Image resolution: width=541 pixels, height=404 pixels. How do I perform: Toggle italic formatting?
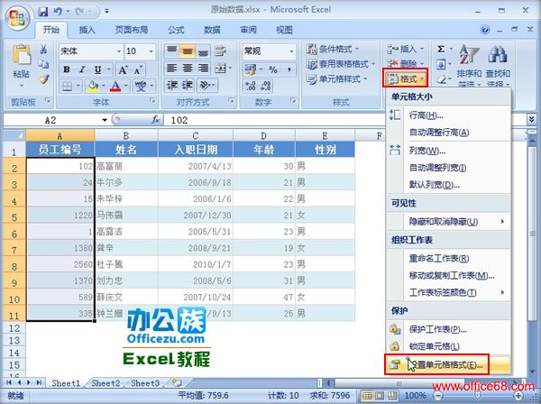tap(82, 69)
